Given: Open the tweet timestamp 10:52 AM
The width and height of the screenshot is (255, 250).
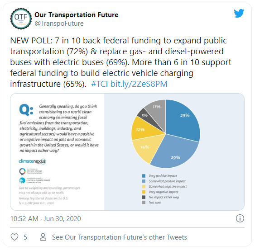Looking at the screenshot, I should click(24, 219).
